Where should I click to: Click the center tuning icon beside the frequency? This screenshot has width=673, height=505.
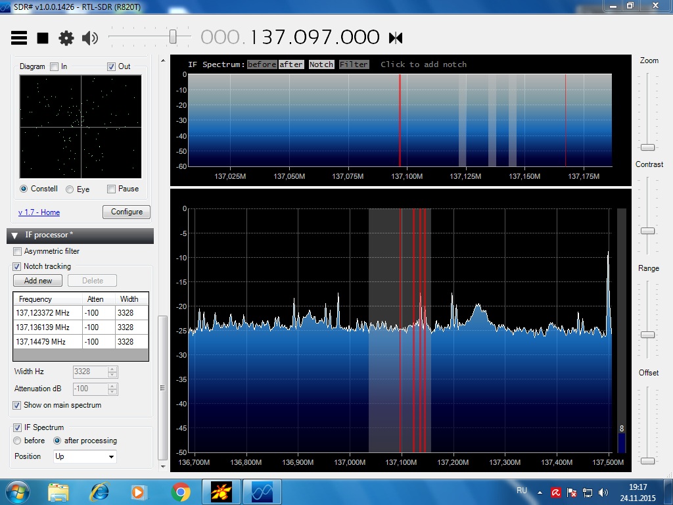(x=395, y=37)
